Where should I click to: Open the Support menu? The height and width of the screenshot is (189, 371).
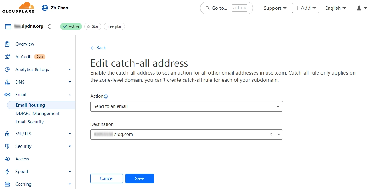click(x=275, y=8)
